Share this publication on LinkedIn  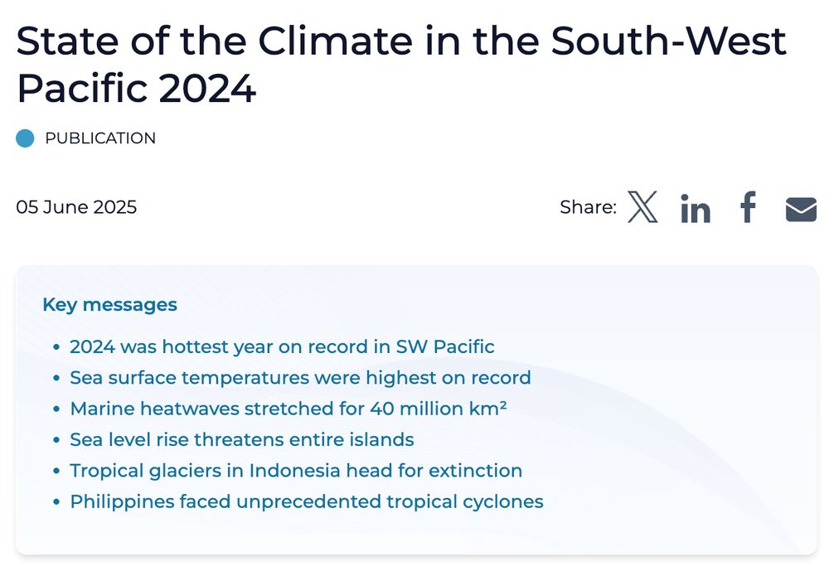[x=695, y=208]
